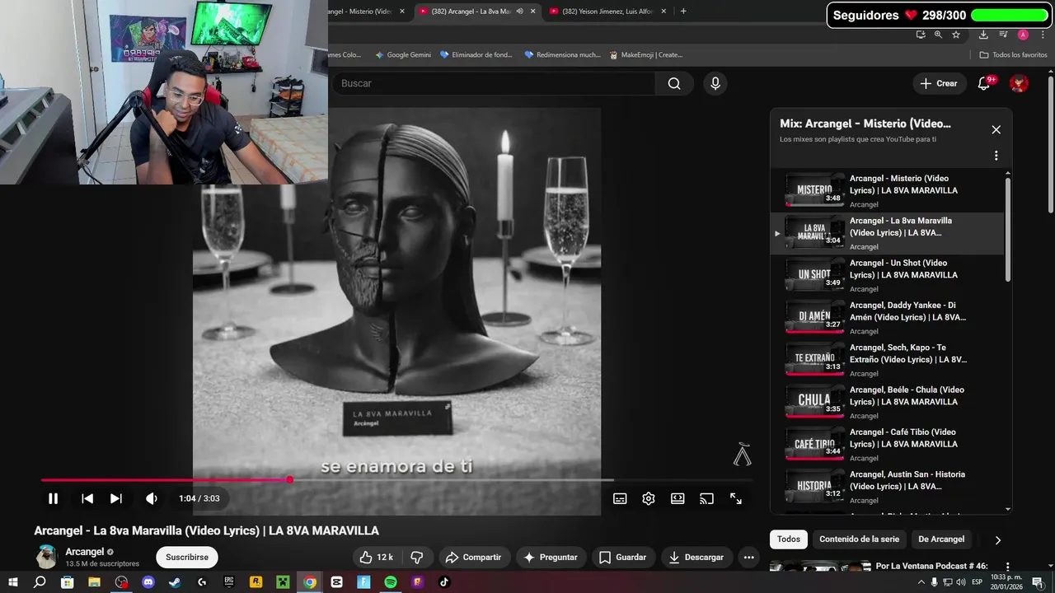This screenshot has width=1055, height=593.
Task: Open YouTube notifications bell
Action: [x=984, y=83]
